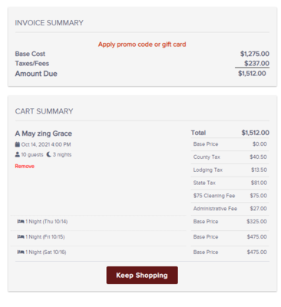The height and width of the screenshot is (307, 281).
Task: Click the $75 Cleaning Fee line item
Action: pos(230,196)
